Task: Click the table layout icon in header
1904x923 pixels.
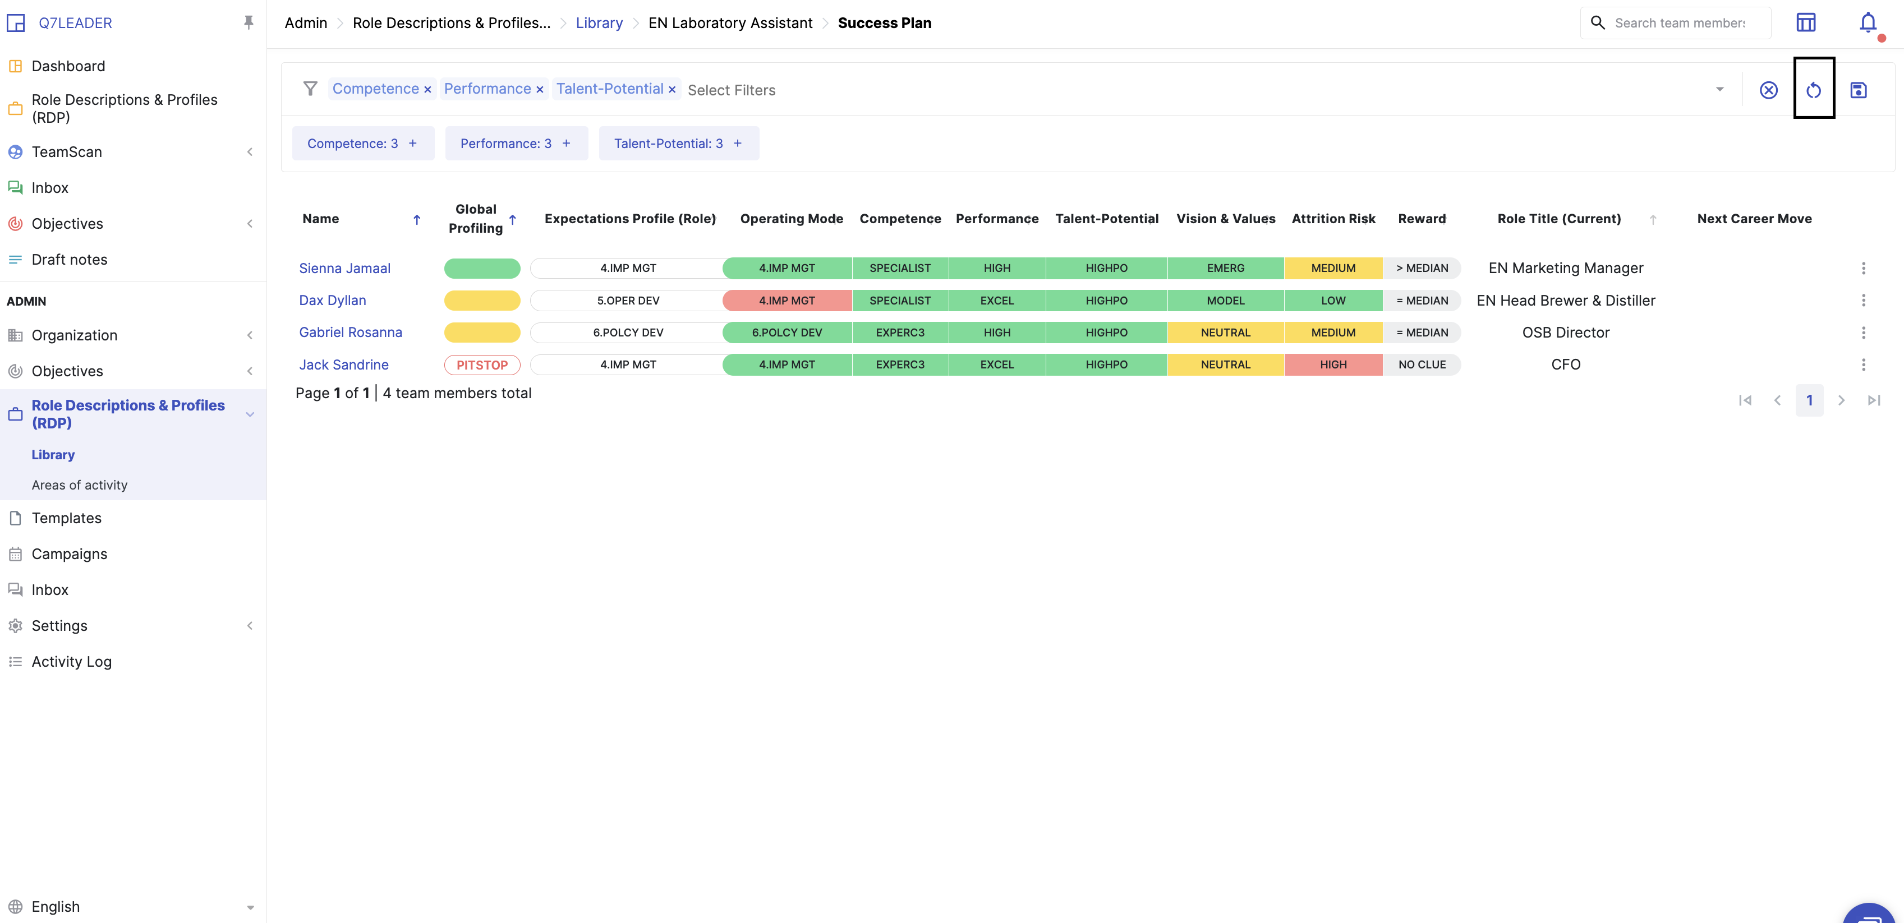Action: [1805, 23]
